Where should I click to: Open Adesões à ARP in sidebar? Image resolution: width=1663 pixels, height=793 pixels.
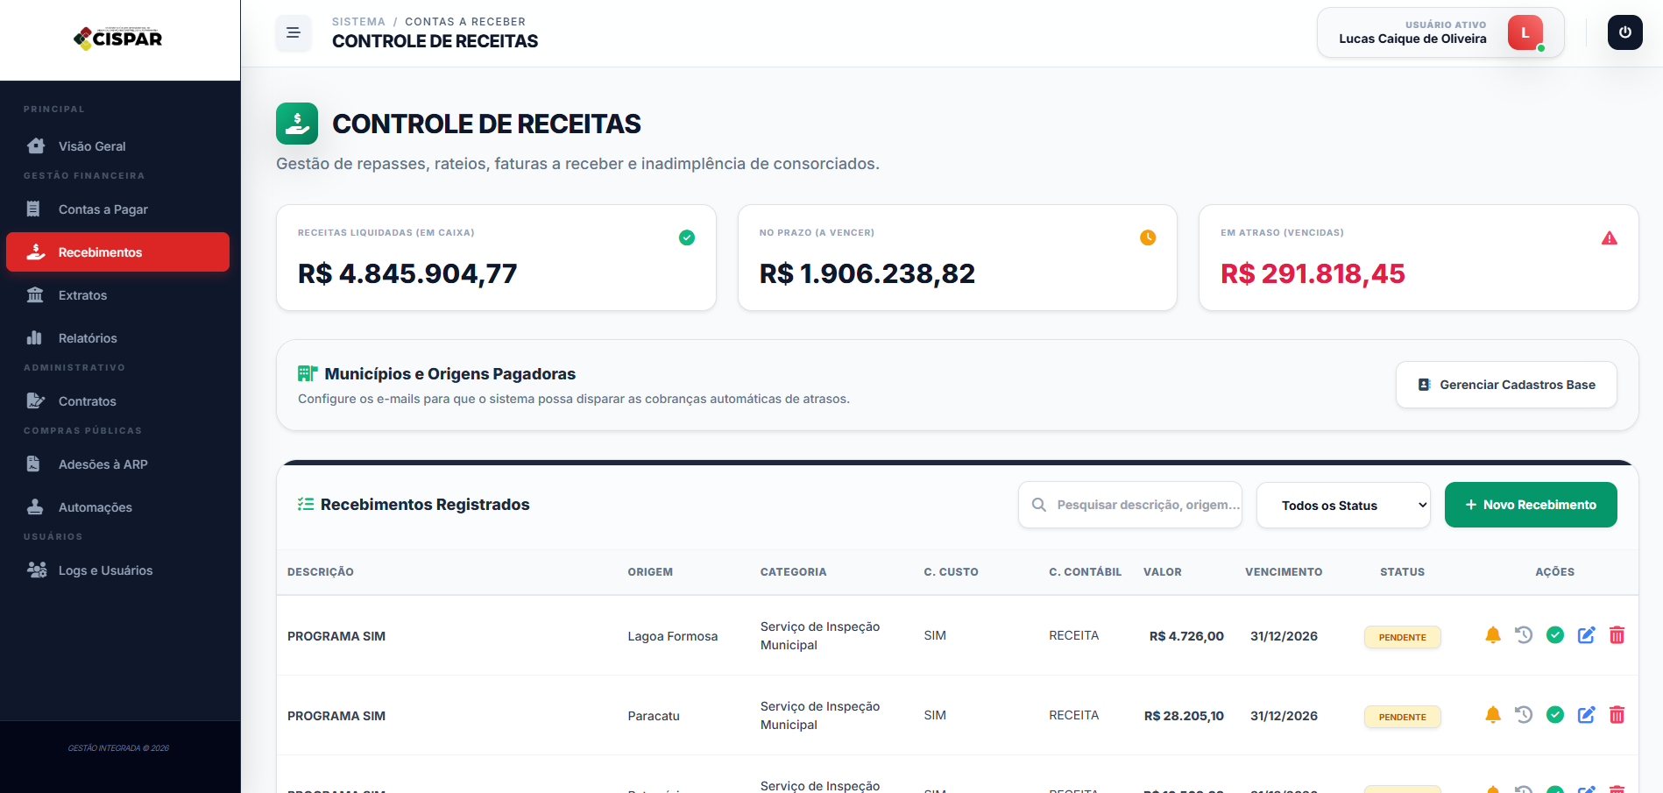[117, 464]
